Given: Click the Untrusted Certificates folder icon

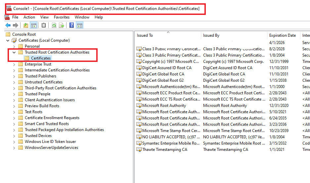Looking at the screenshot, I should point(21,82).
